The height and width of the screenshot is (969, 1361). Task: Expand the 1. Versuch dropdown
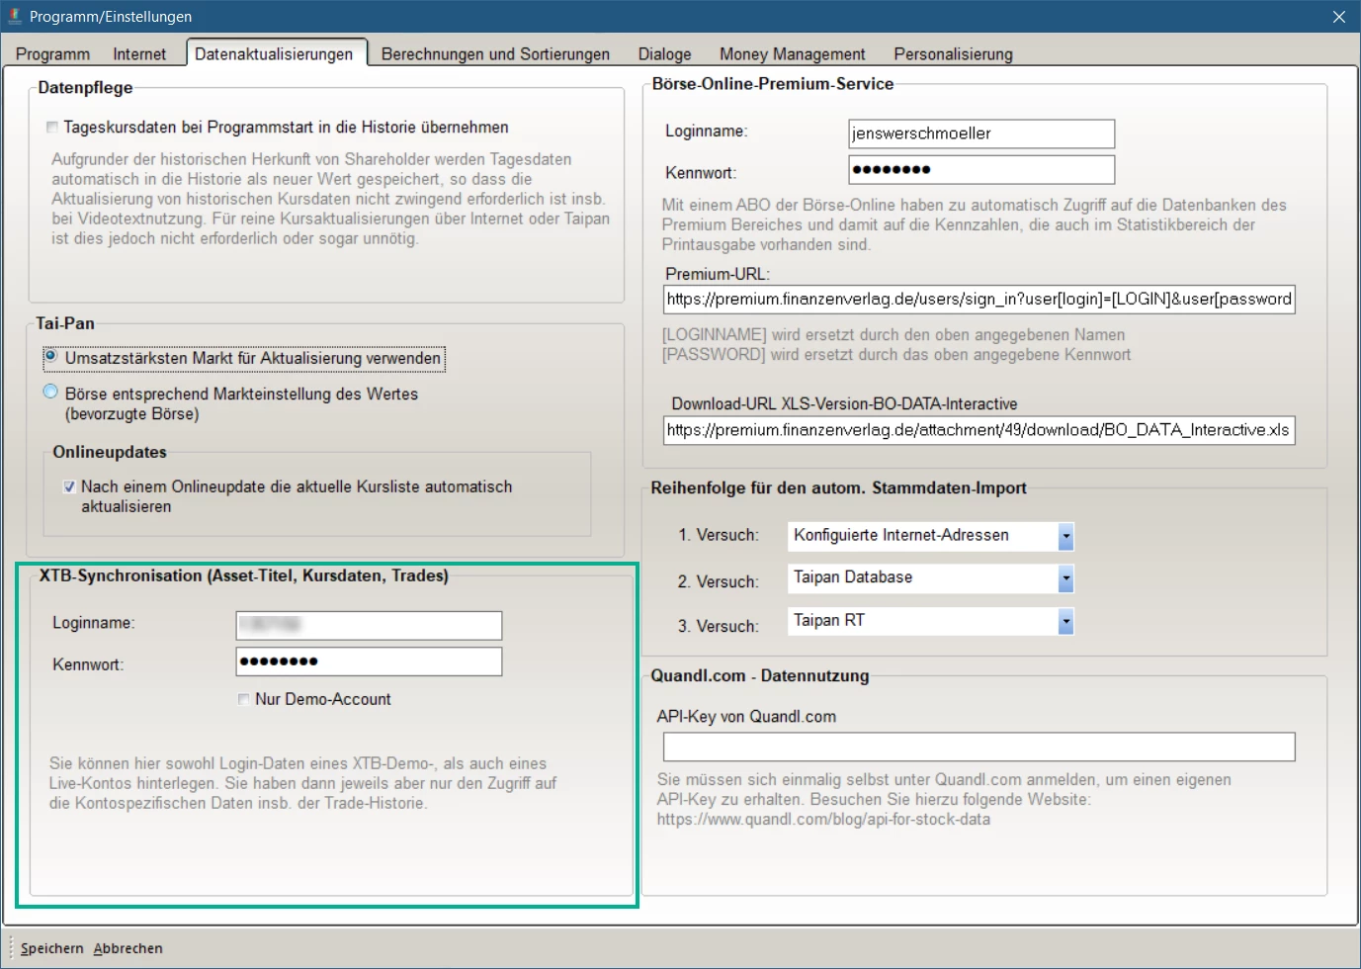click(x=1064, y=536)
